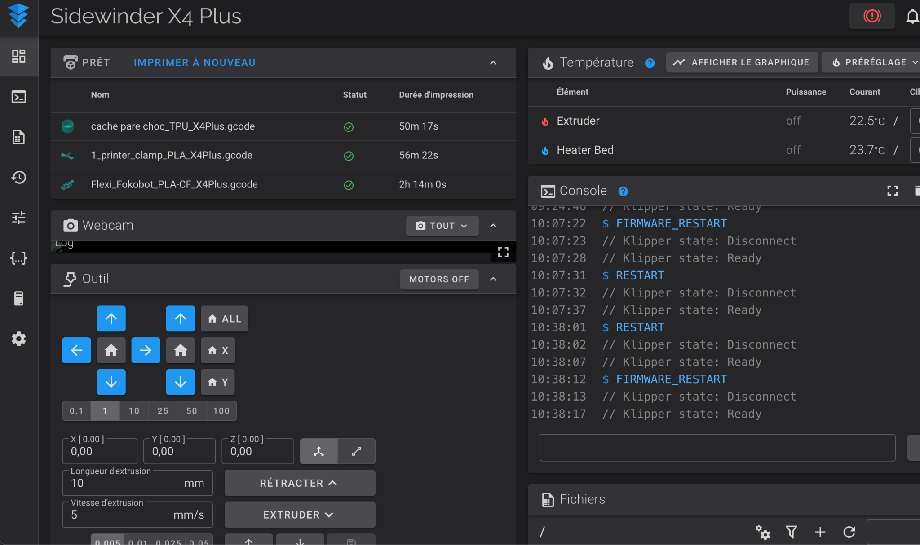920x545 pixels.
Task: Click RESTART command at 10:07:31
Action: pyautogui.click(x=640, y=275)
